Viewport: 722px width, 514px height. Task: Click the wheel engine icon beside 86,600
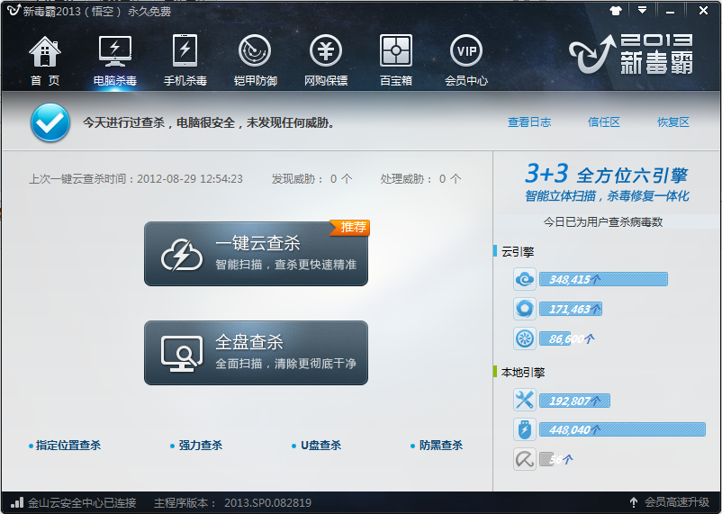pos(525,338)
